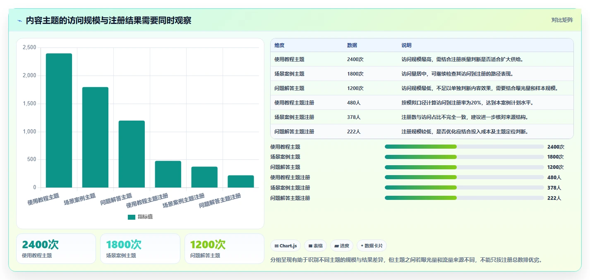Image resolution: width=590 pixels, height=280 pixels.
Task: Click the 问题解答主题 bar in the chart
Action: click(132, 154)
